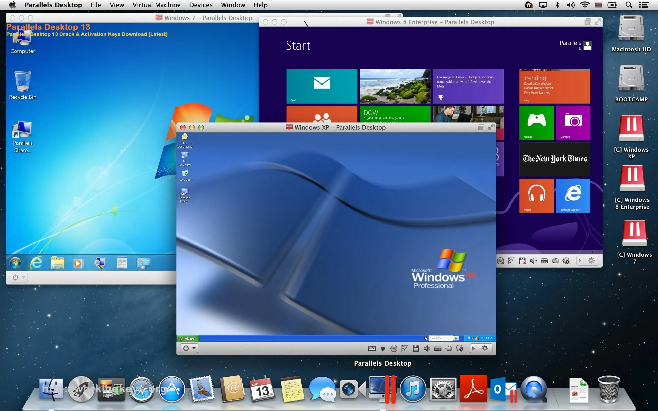
Task: Click the XP start button
Action: point(188,338)
